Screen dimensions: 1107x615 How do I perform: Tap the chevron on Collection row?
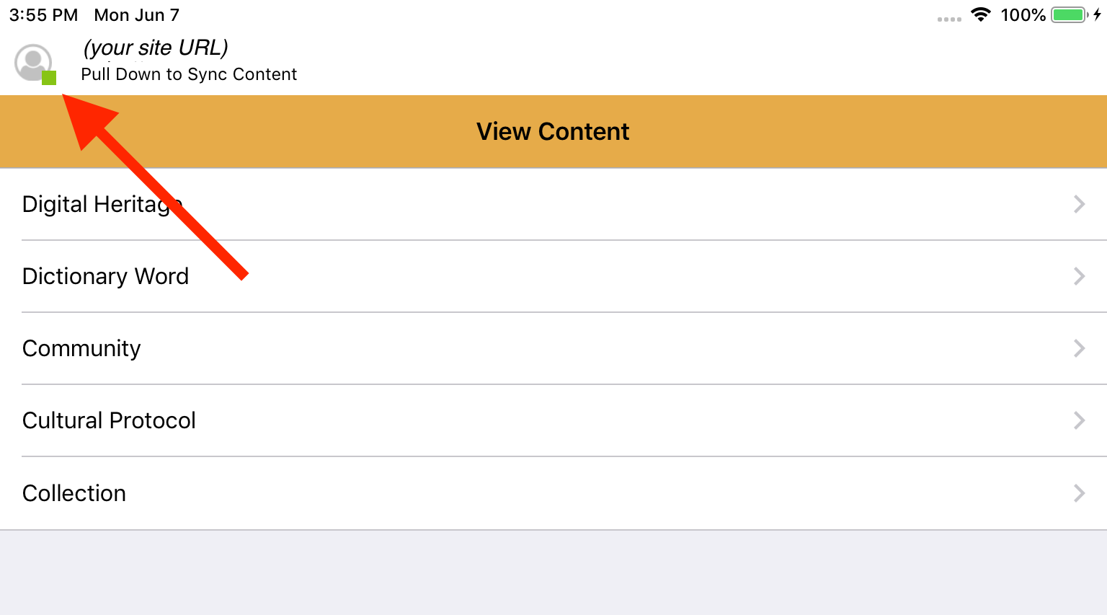1079,493
